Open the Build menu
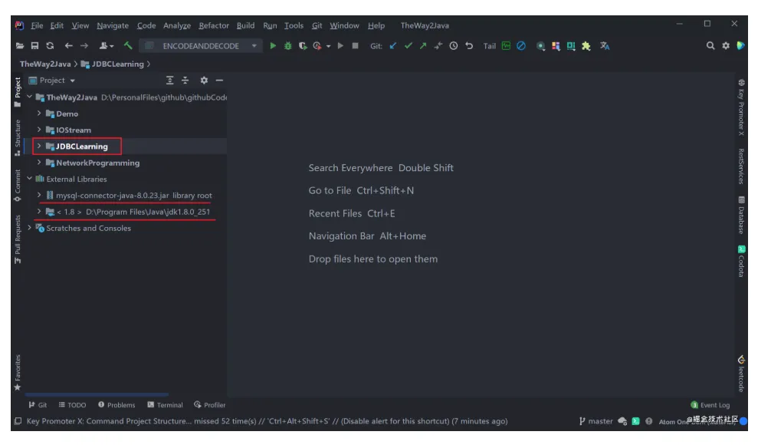The width and height of the screenshot is (758, 448). [245, 25]
